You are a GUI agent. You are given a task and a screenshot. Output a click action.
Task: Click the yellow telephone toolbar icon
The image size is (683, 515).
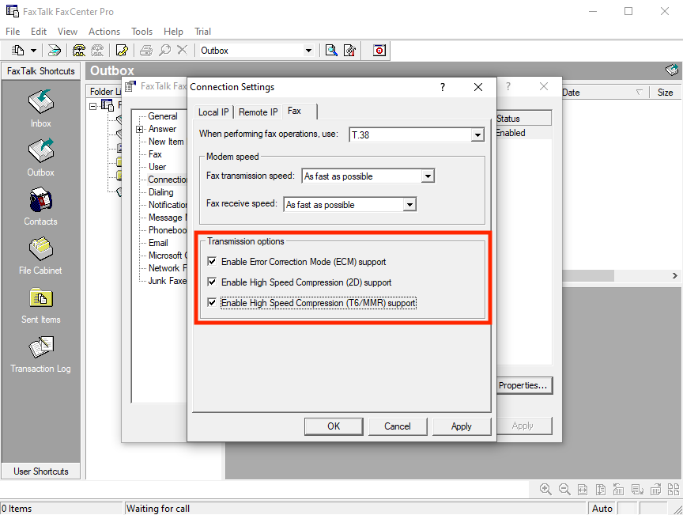79,51
